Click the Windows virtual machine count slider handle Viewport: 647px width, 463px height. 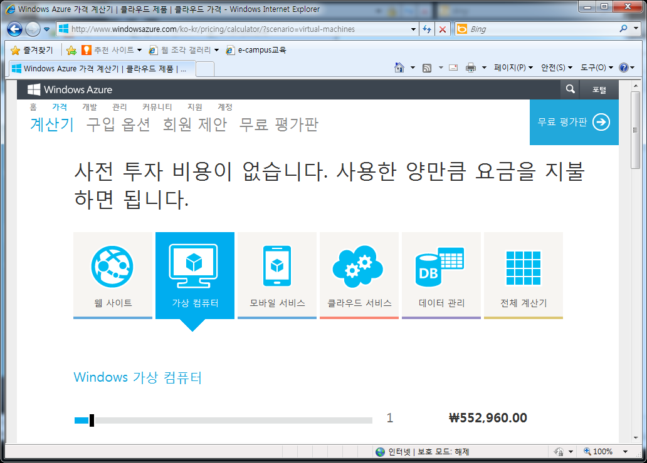[x=92, y=420]
